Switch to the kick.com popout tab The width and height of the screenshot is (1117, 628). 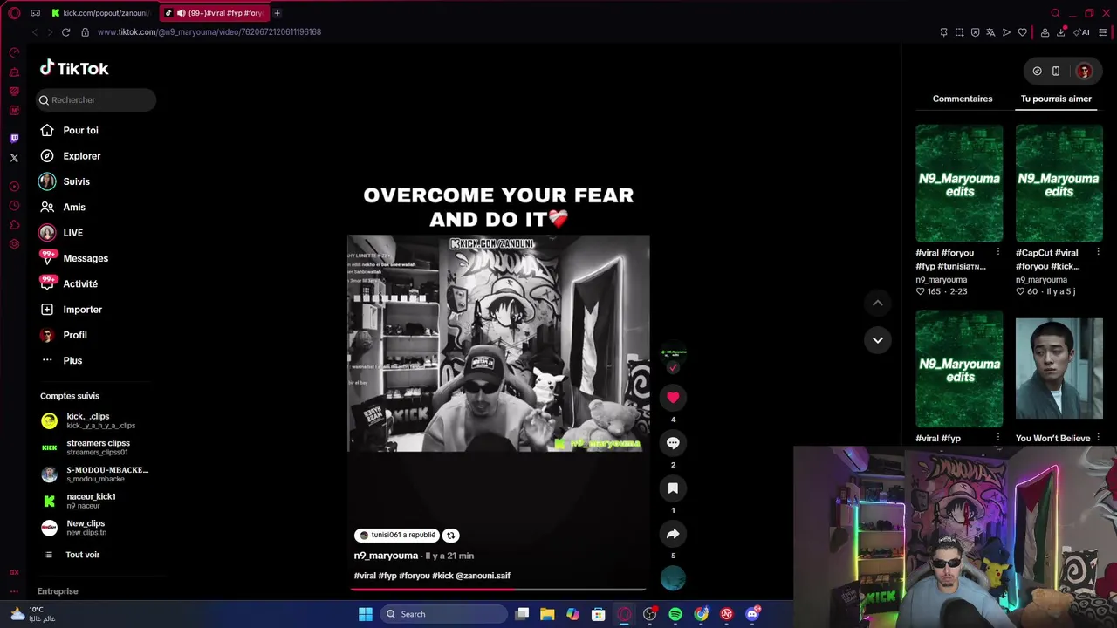click(99, 13)
